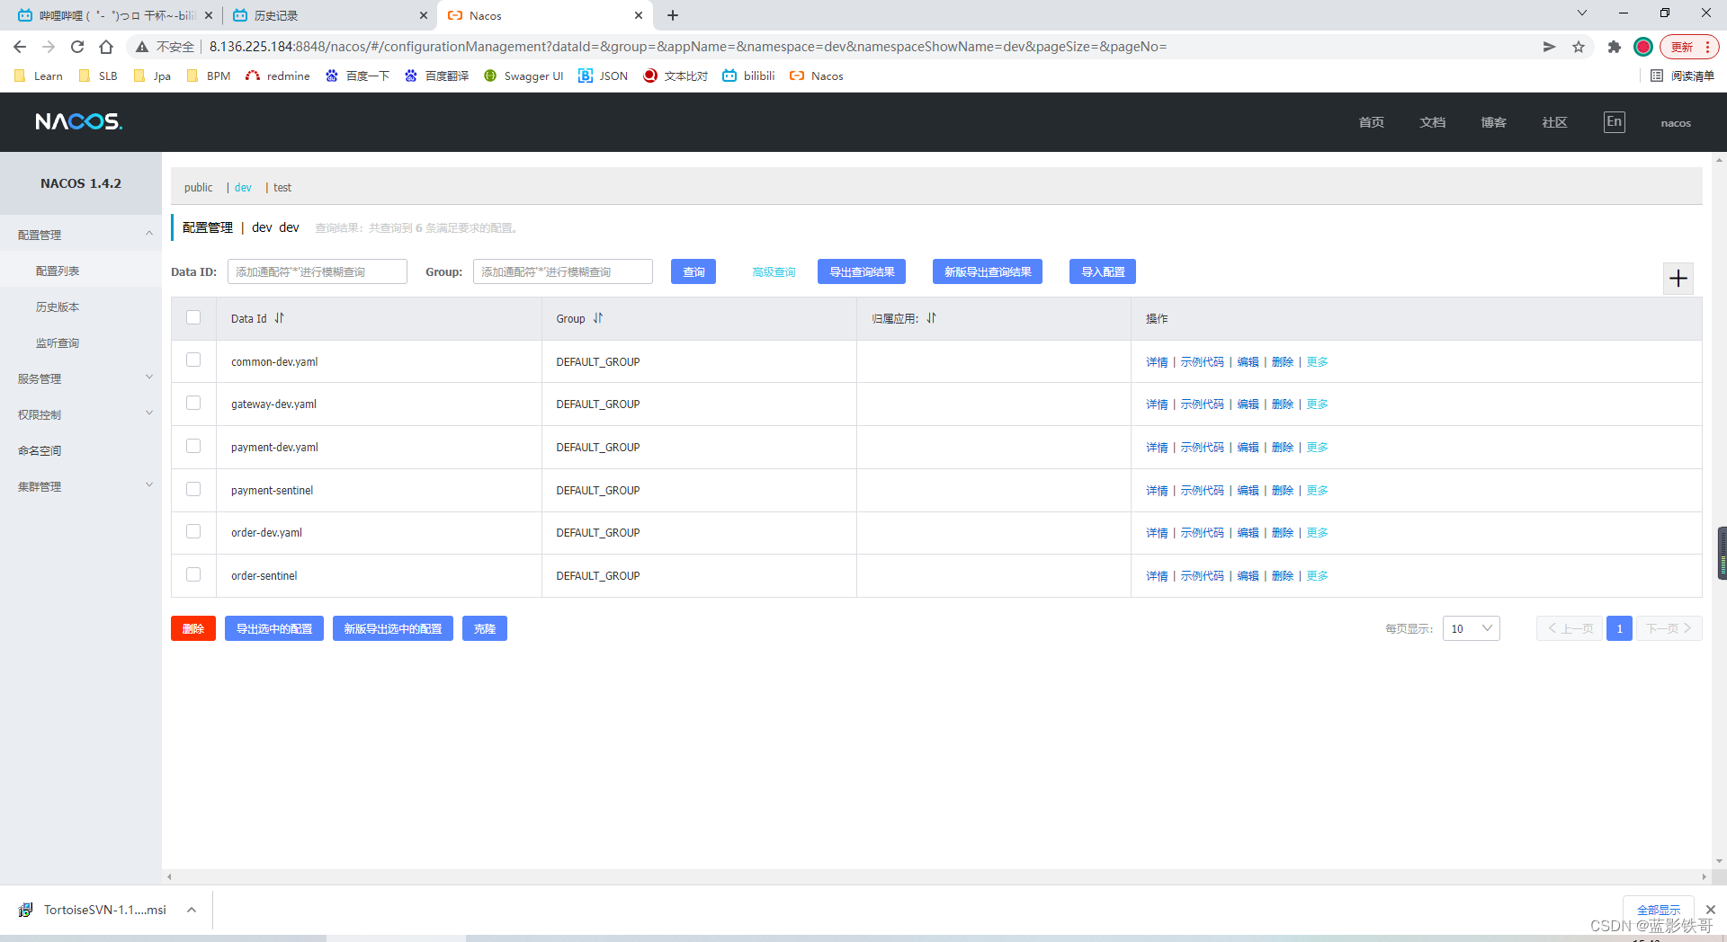1727x942 pixels.
Task: Open the browser home page icon
Action: coord(106,47)
